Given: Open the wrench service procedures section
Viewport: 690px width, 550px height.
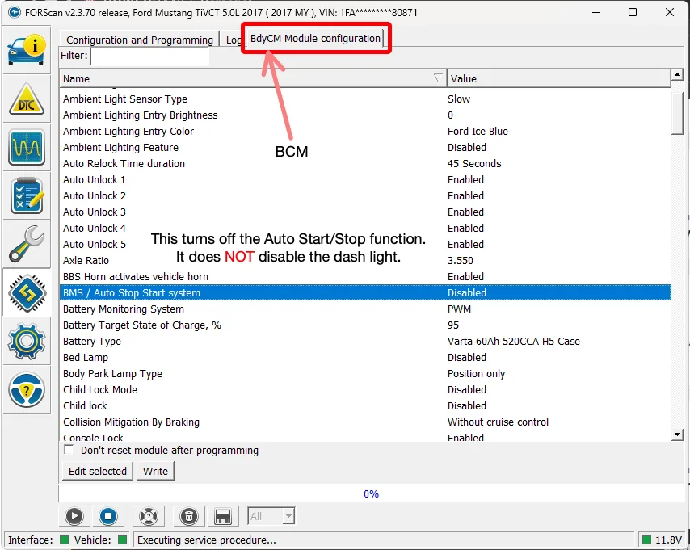Looking at the screenshot, I should 27,244.
